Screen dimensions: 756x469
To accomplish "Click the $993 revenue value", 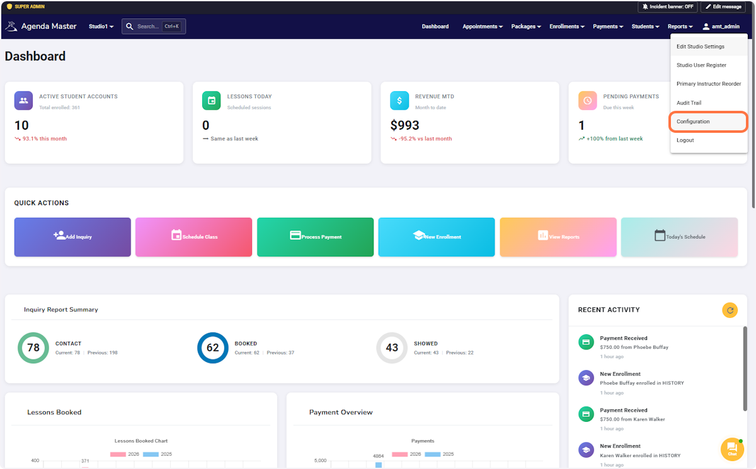I will 404,125.
